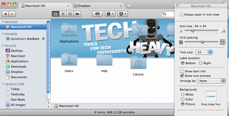Switch to the Dropbox tab
The width and height of the screenshot is (229, 116).
click(x=99, y=6)
